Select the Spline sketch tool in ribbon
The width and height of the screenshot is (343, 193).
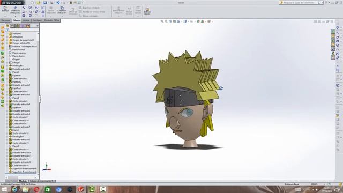[x=36, y=8]
